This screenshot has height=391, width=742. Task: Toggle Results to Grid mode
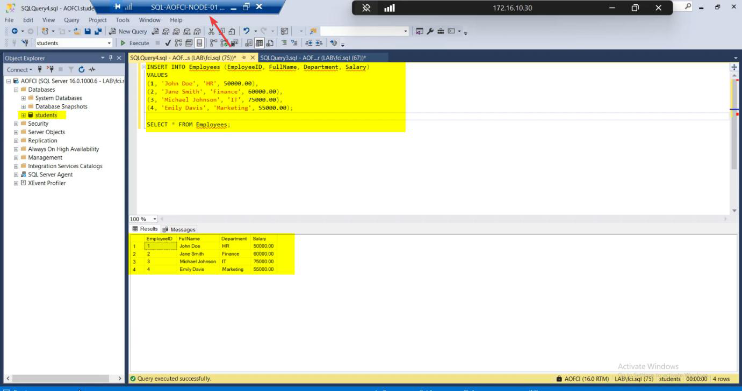pos(259,43)
